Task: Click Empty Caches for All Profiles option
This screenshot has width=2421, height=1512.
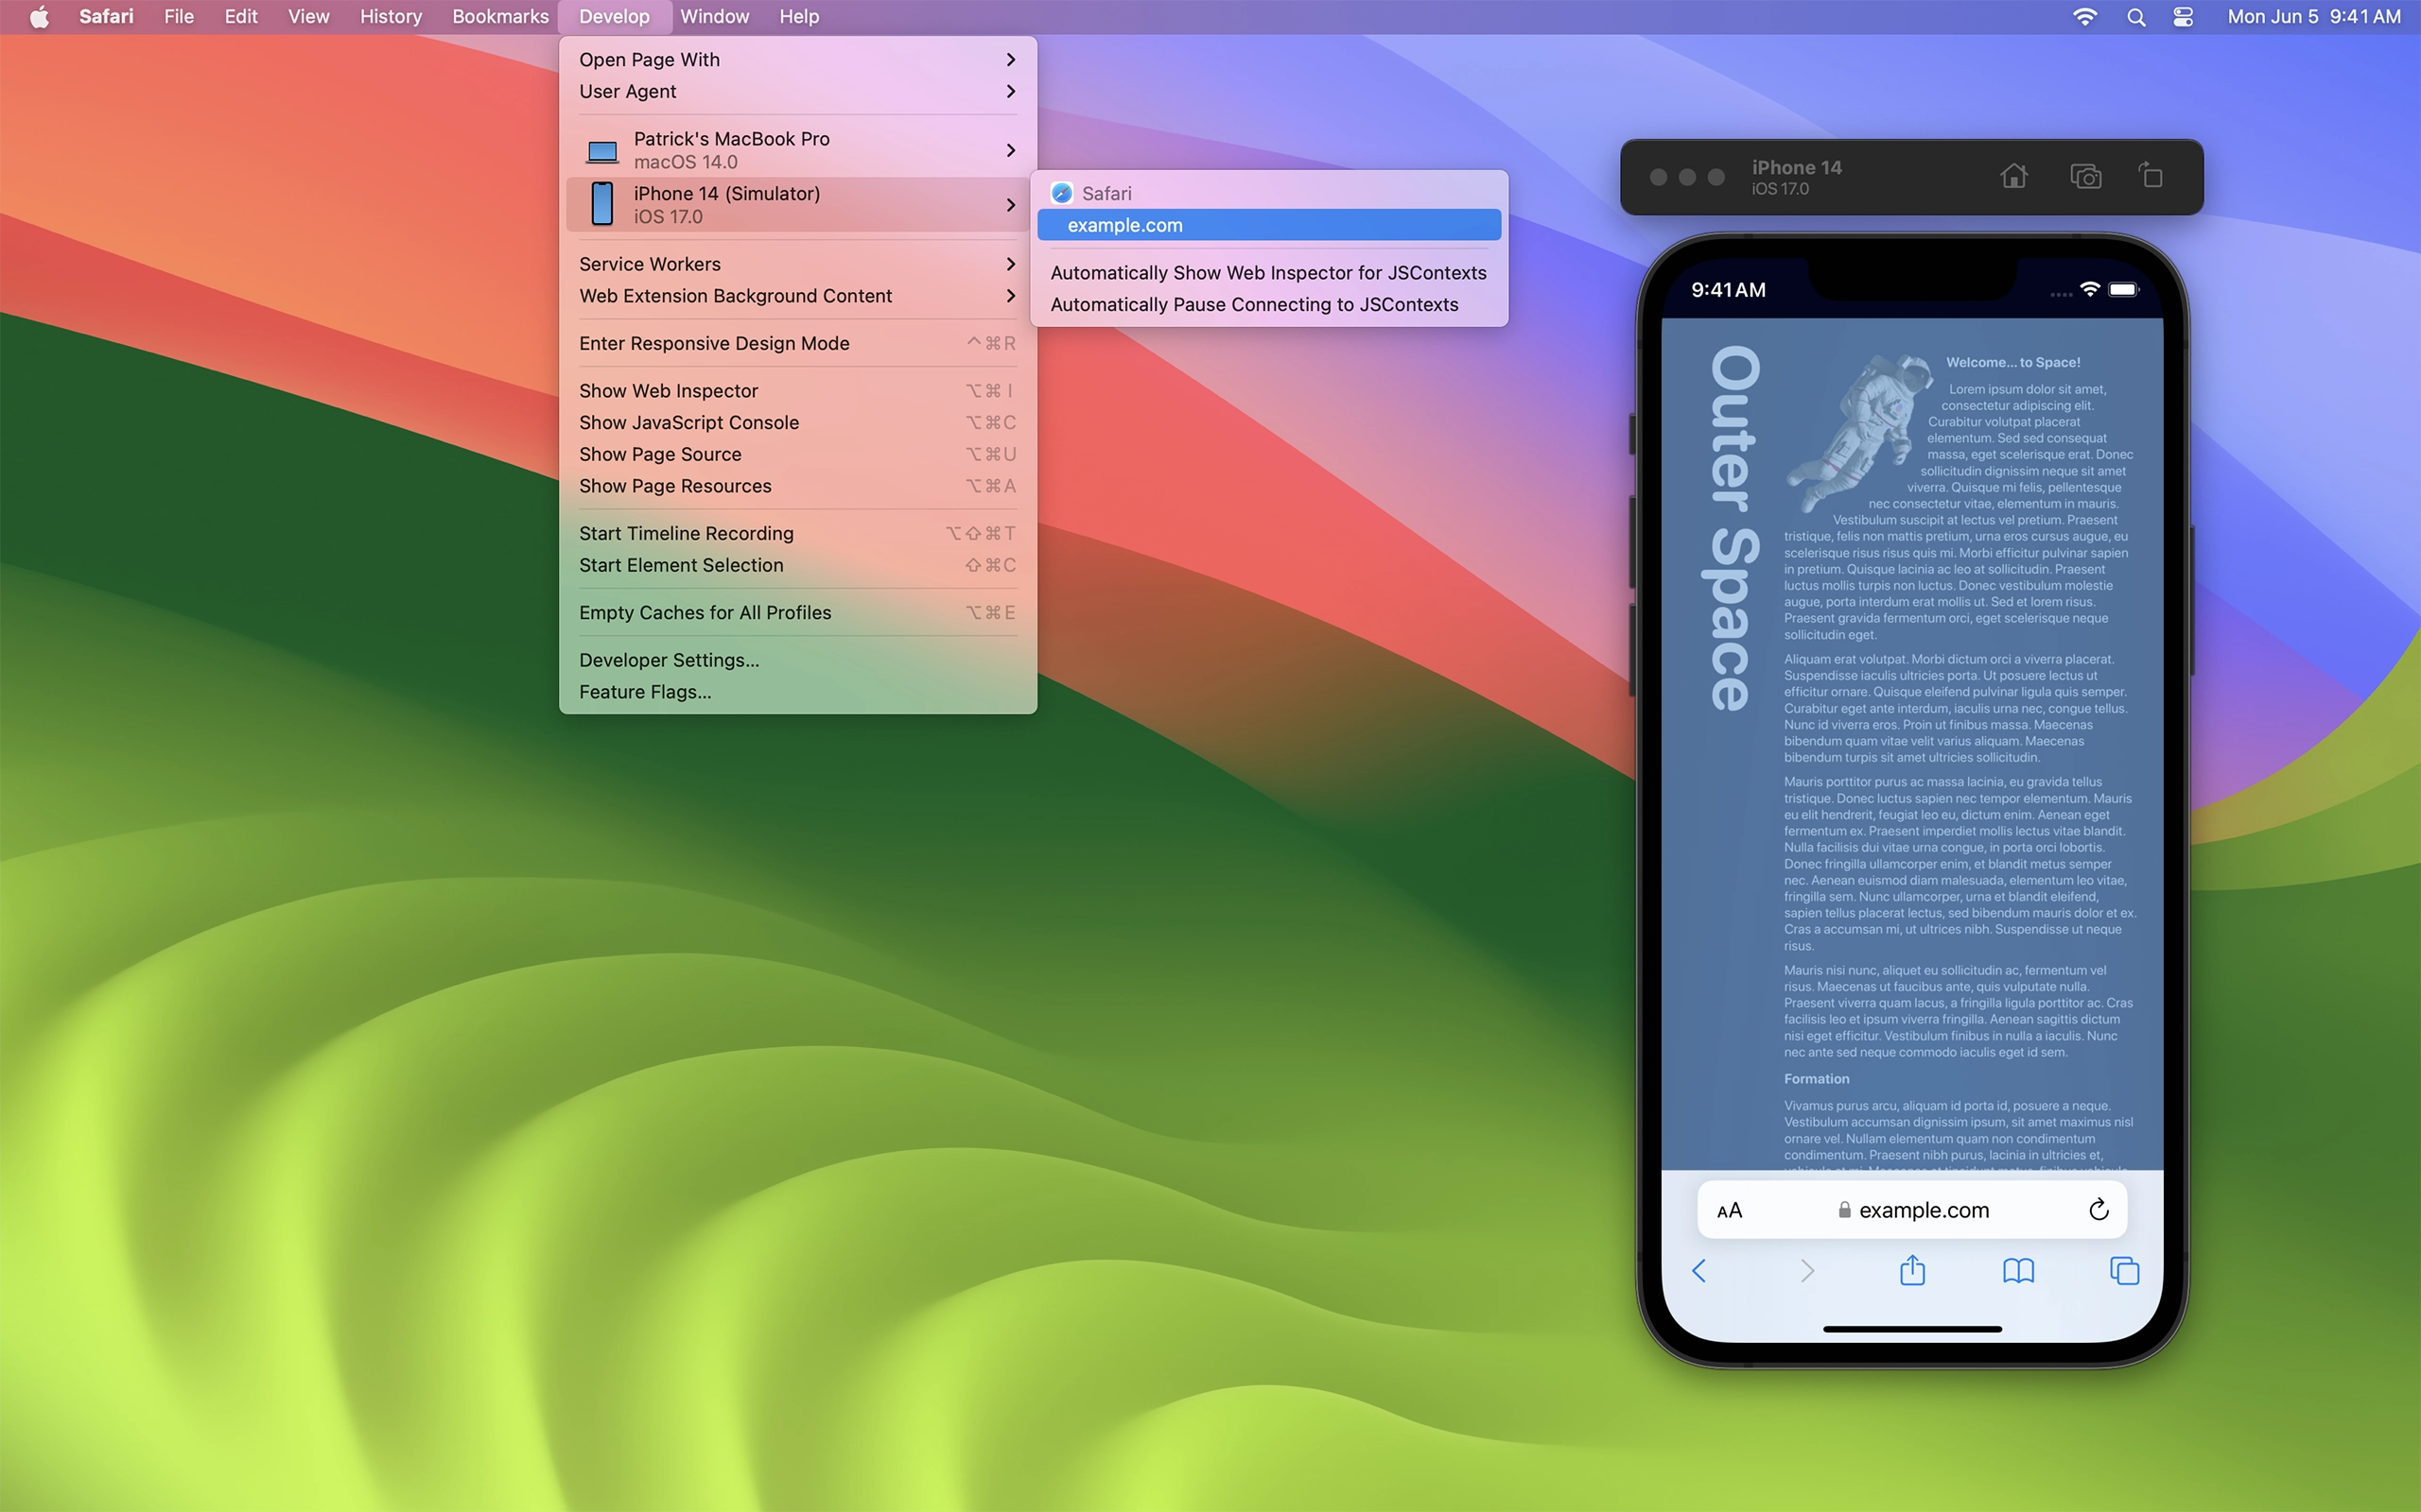Action: [705, 611]
